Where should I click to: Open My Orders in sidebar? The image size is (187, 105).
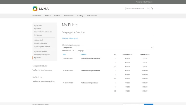(38, 29)
